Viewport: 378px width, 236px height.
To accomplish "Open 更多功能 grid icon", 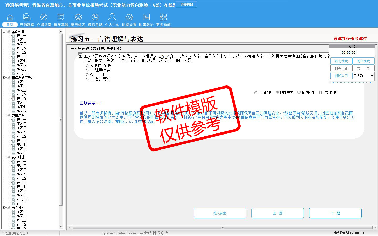I will [163, 18].
